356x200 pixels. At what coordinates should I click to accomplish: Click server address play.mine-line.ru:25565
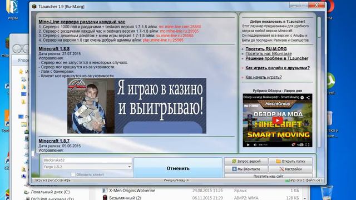(163, 40)
